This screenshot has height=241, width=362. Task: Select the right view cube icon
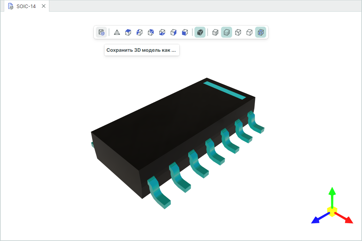coord(174,32)
